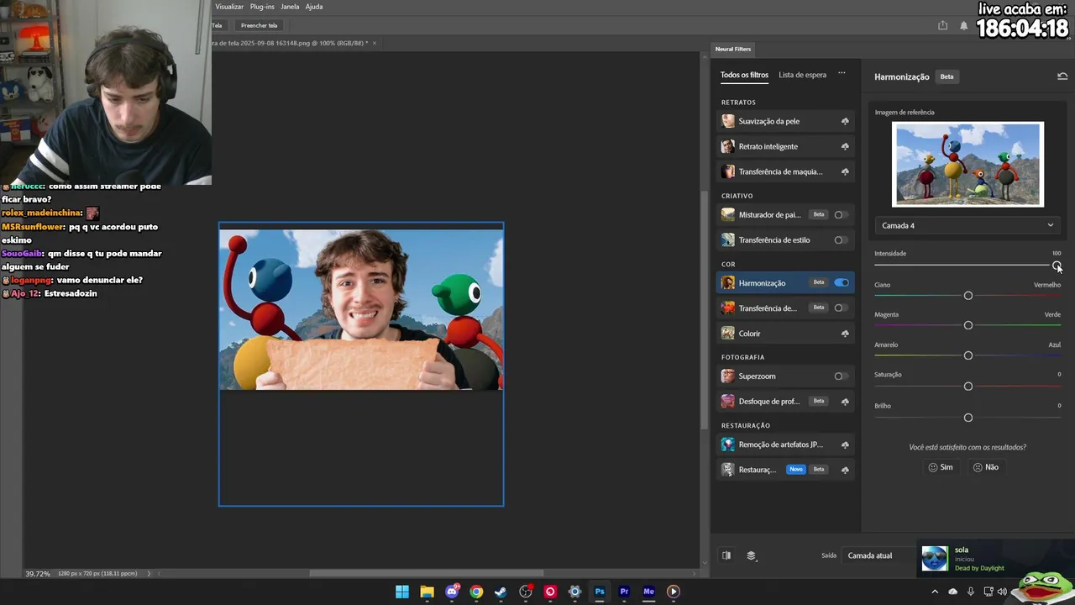The width and height of the screenshot is (1075, 605).
Task: Enable the Superzoom filter toggle
Action: click(841, 376)
